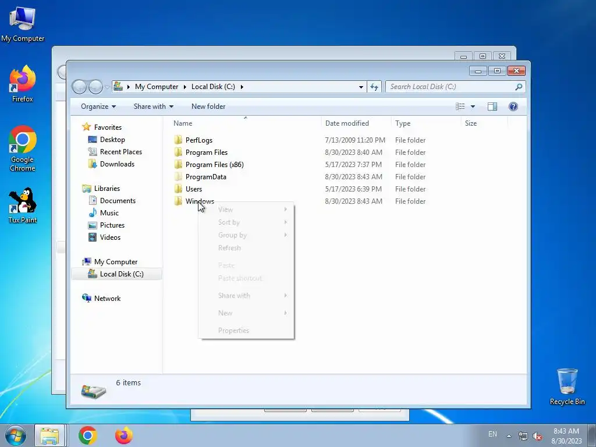
Task: Click the Explorer back navigation button
Action: (79, 87)
